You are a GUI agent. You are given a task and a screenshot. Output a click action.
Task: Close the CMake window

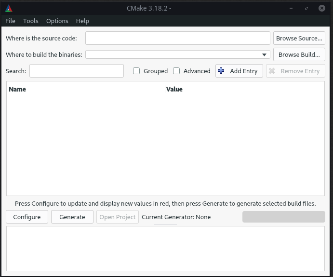click(x=322, y=8)
